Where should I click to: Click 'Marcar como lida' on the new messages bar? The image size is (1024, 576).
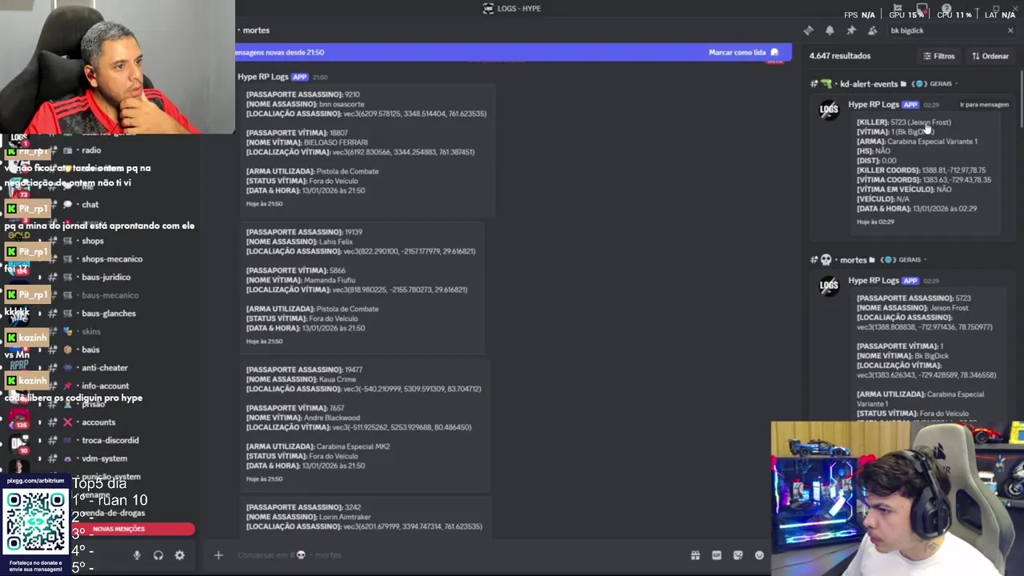click(x=743, y=52)
